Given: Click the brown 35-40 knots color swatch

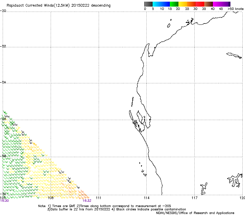Looking at the screenshot, I should coord(209,4).
